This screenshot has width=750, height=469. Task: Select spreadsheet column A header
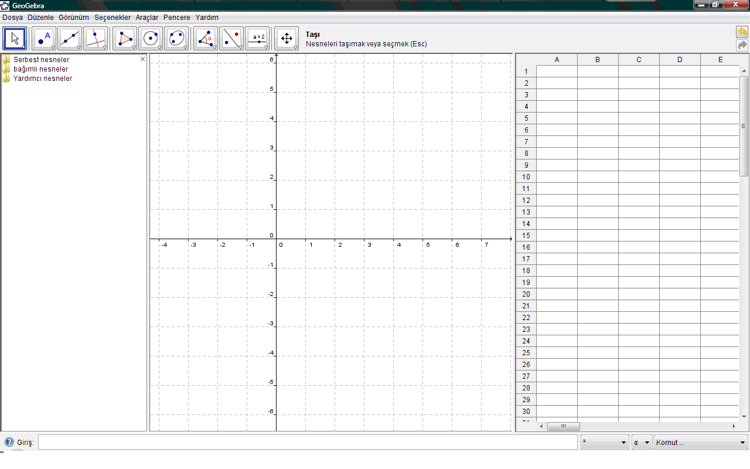[x=557, y=60]
